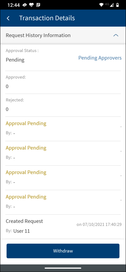Tap the first notification icon after clock

coord(25,5)
